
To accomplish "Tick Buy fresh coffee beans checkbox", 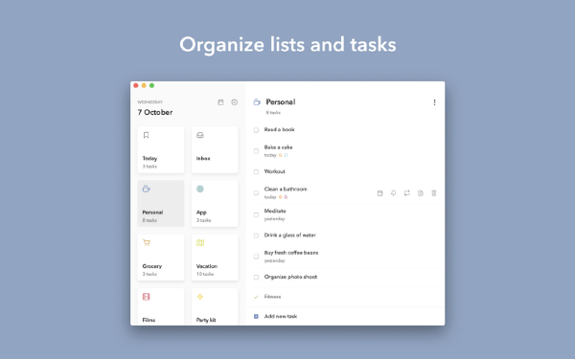I will 256,257.
